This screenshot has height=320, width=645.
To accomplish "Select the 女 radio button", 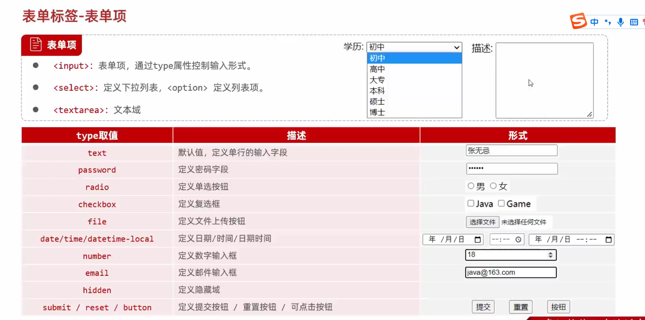I will point(493,186).
